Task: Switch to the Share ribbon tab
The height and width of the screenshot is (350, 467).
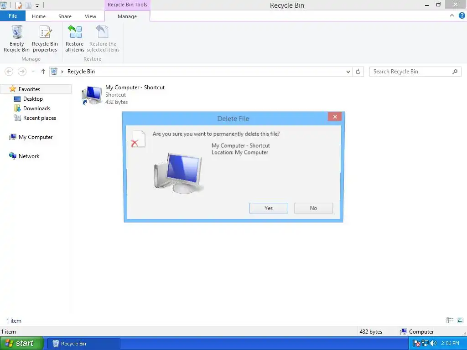Action: [65, 16]
